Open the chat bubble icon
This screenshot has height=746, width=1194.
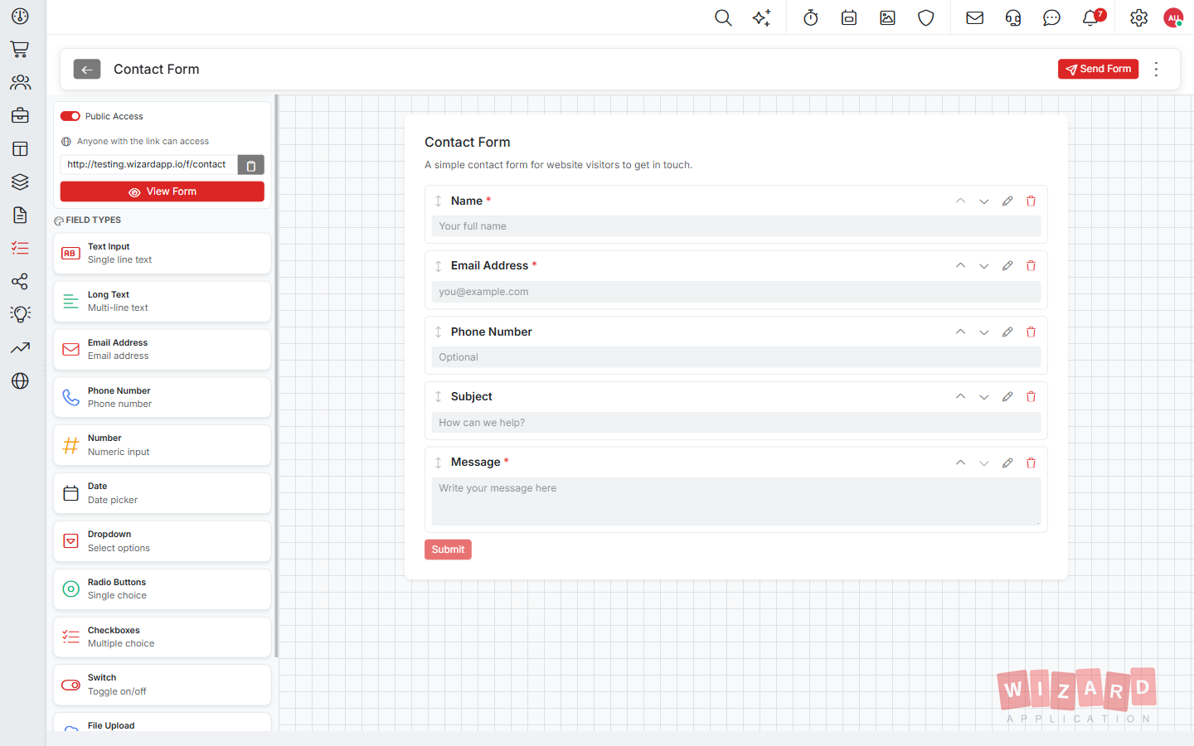tap(1051, 17)
